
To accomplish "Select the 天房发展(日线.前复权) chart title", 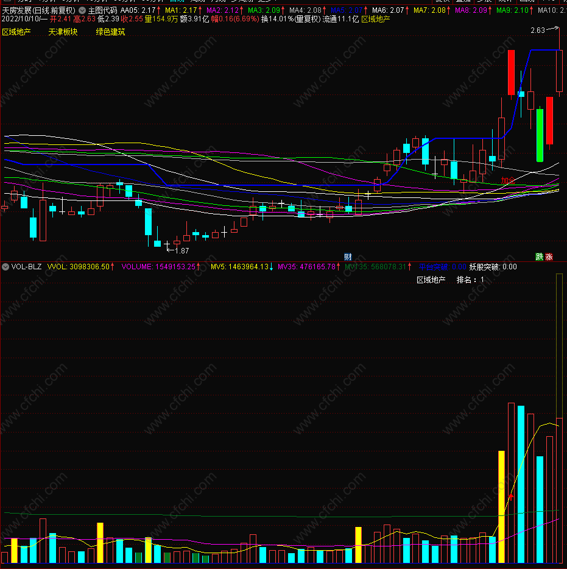I will pyautogui.click(x=39, y=10).
